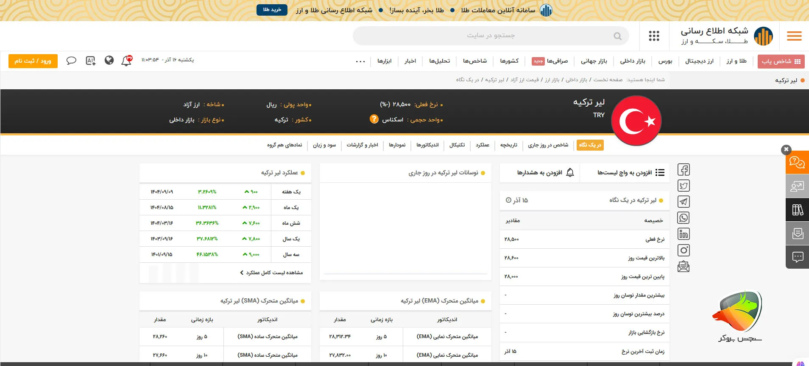Click افزودن به هشدارها button
809x366 pixels.
(546, 173)
